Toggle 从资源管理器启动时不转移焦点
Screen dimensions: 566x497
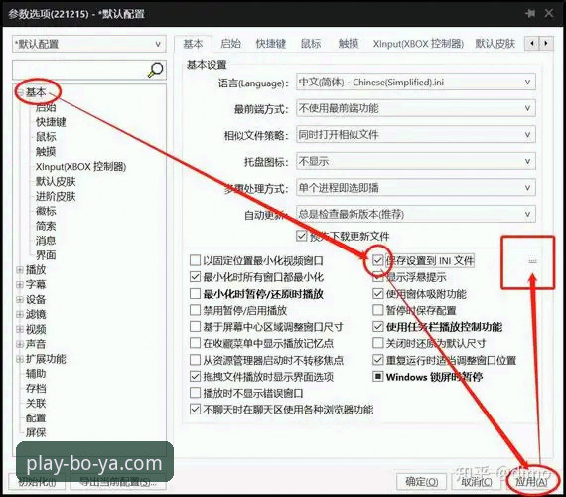[195, 360]
